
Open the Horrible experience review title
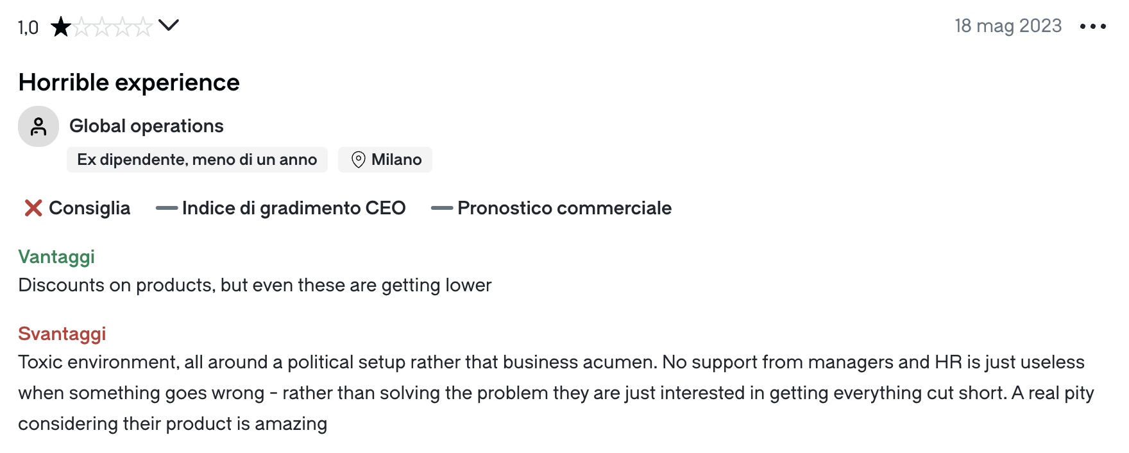tap(129, 83)
